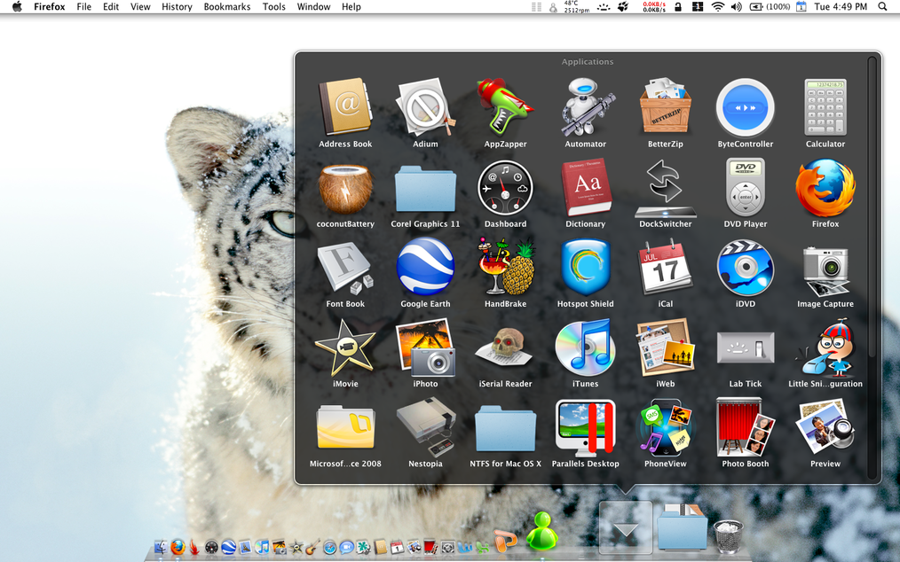The image size is (900, 562).
Task: Open the Edit menu
Action: tap(111, 7)
